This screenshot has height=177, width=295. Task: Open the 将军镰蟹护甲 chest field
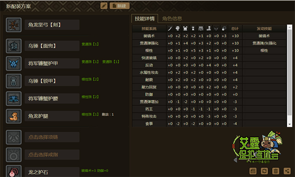click(52, 63)
